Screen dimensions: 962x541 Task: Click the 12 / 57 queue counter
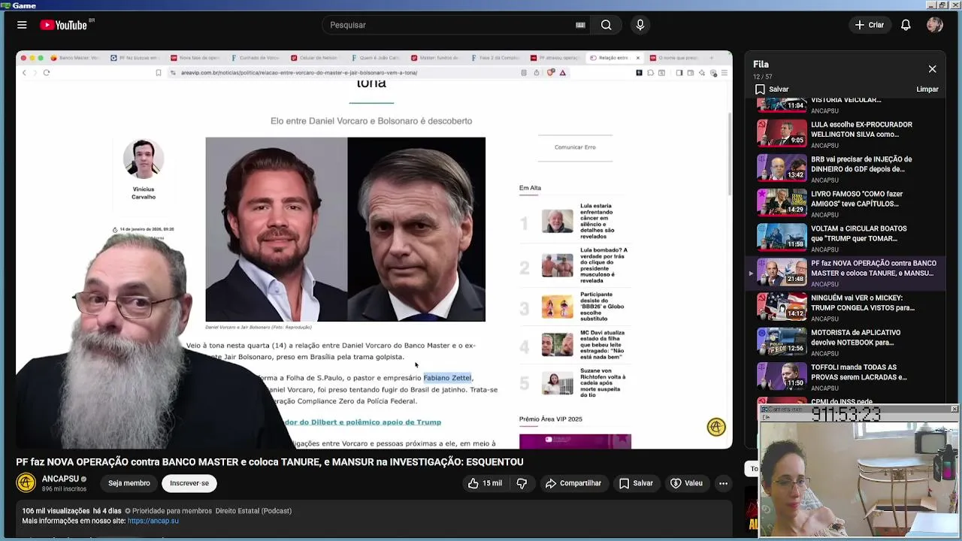(763, 77)
